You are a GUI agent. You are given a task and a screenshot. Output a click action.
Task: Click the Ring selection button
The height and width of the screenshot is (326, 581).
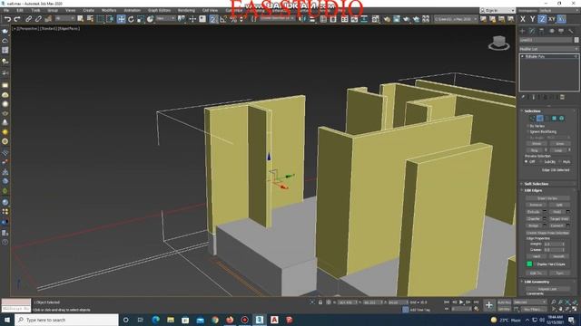(535, 150)
